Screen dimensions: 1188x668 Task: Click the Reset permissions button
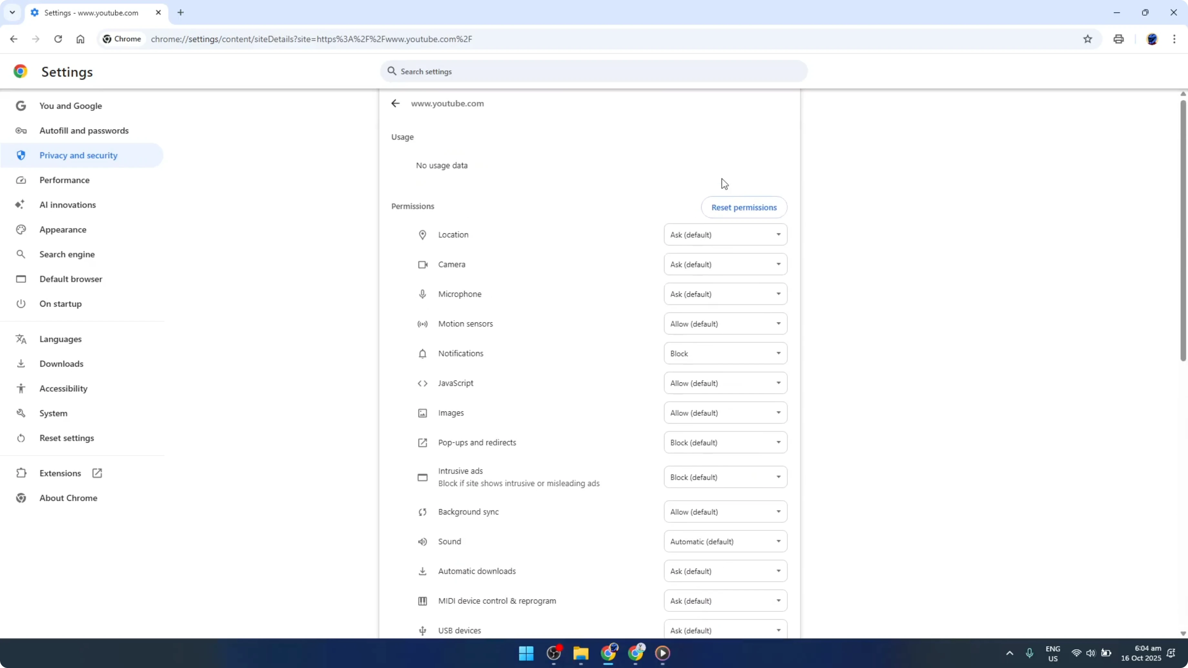pyautogui.click(x=744, y=207)
